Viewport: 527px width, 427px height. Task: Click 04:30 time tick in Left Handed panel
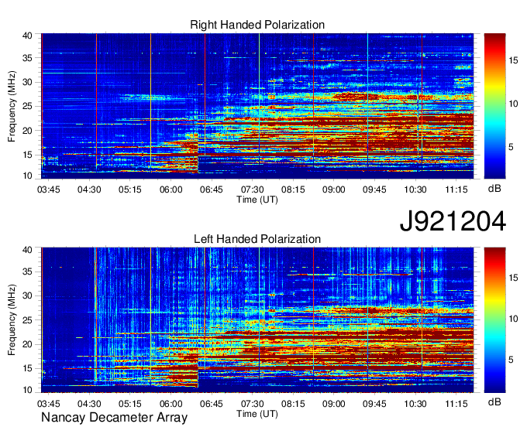[89, 404]
